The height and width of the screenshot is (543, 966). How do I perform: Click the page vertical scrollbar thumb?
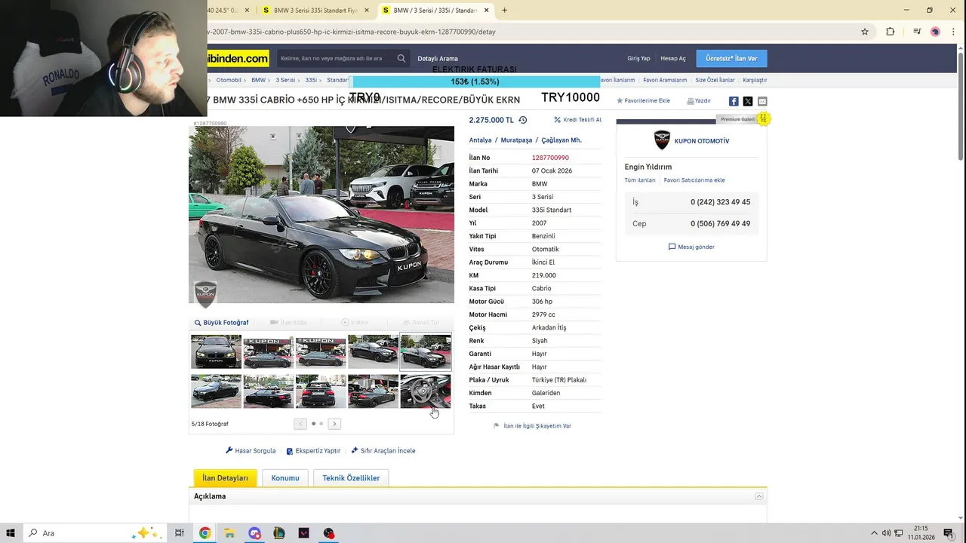960,106
